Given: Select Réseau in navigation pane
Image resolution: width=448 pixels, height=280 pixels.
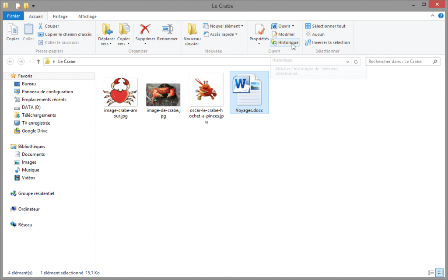Looking at the screenshot, I should coord(25,224).
